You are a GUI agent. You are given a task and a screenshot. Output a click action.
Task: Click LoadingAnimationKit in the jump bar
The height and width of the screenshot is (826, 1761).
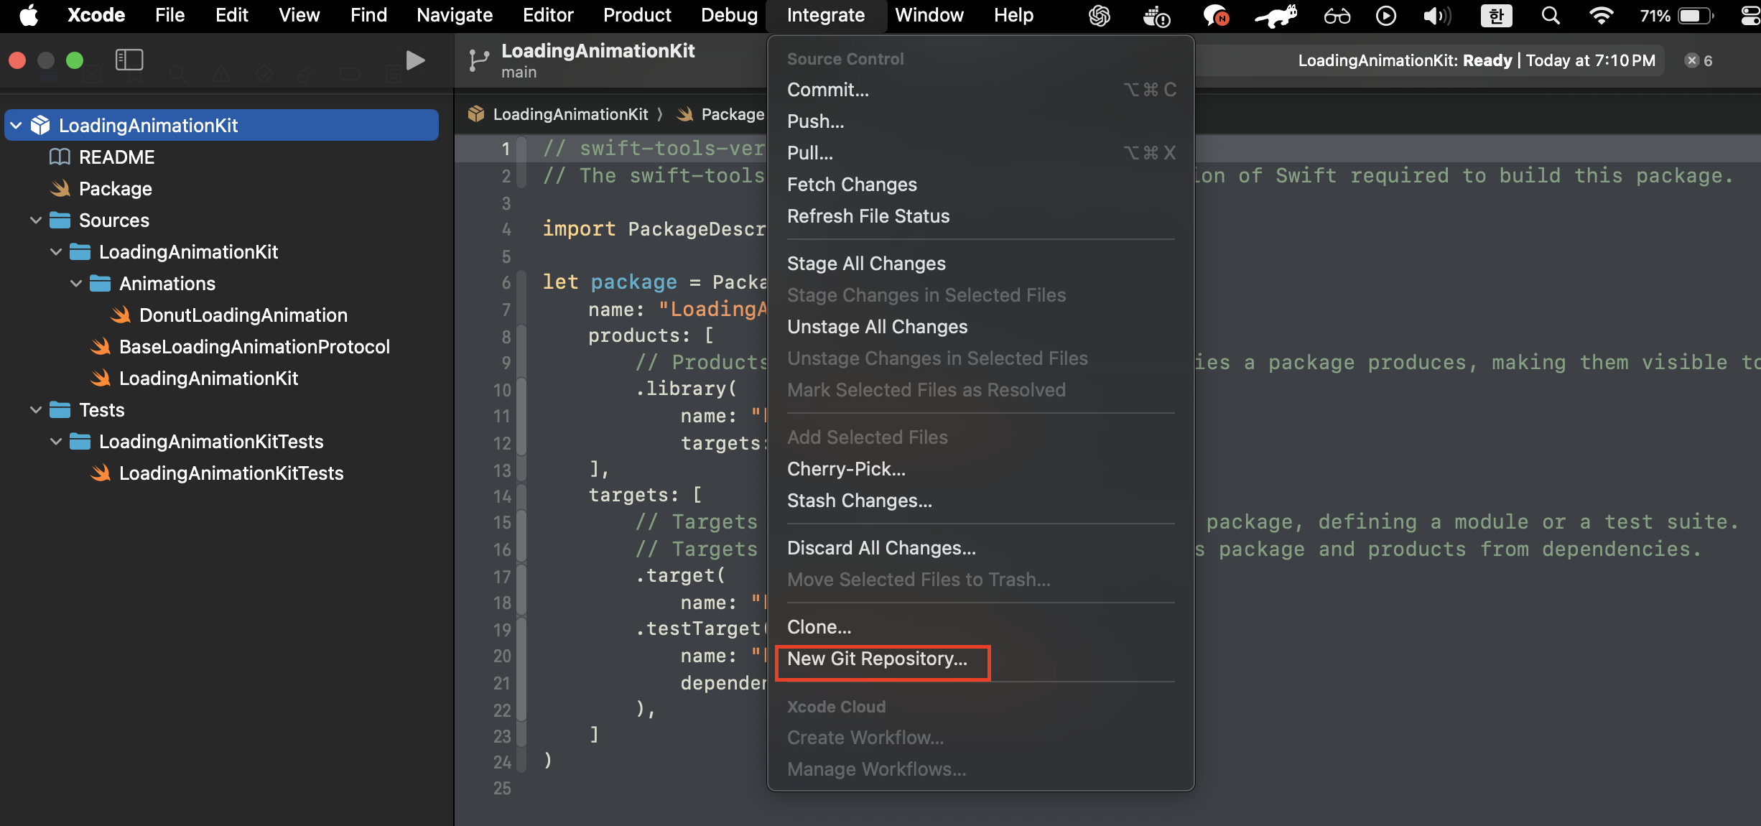tap(570, 114)
